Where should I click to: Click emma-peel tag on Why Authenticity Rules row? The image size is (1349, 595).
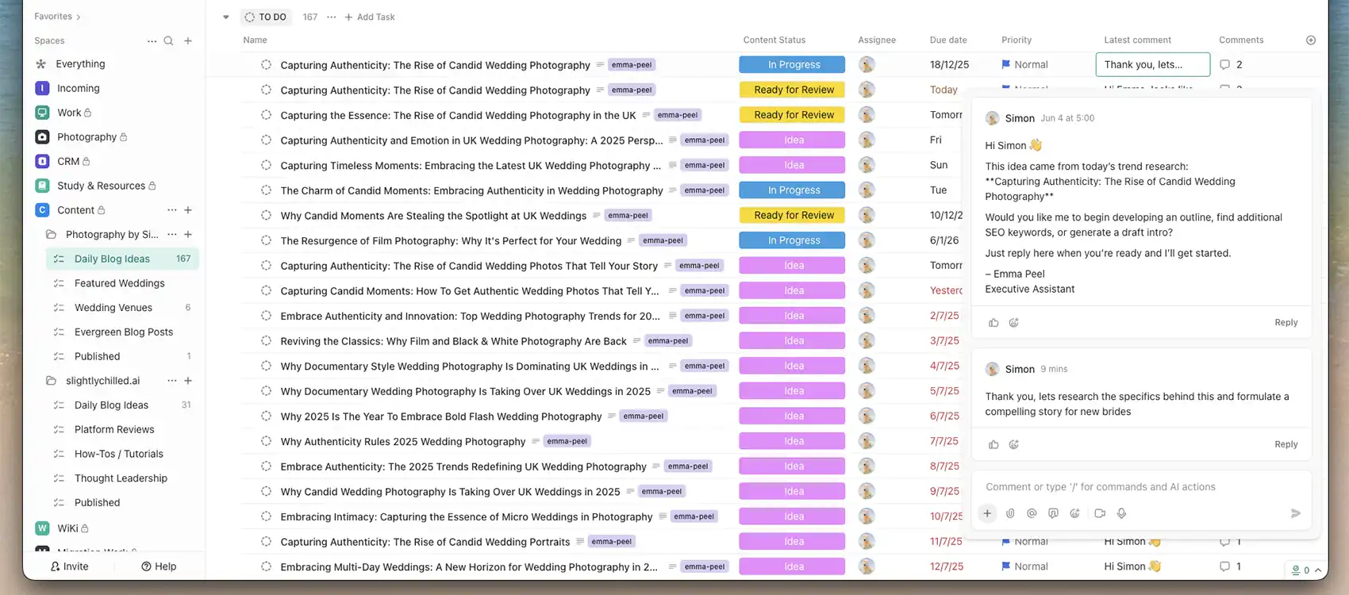[567, 441]
